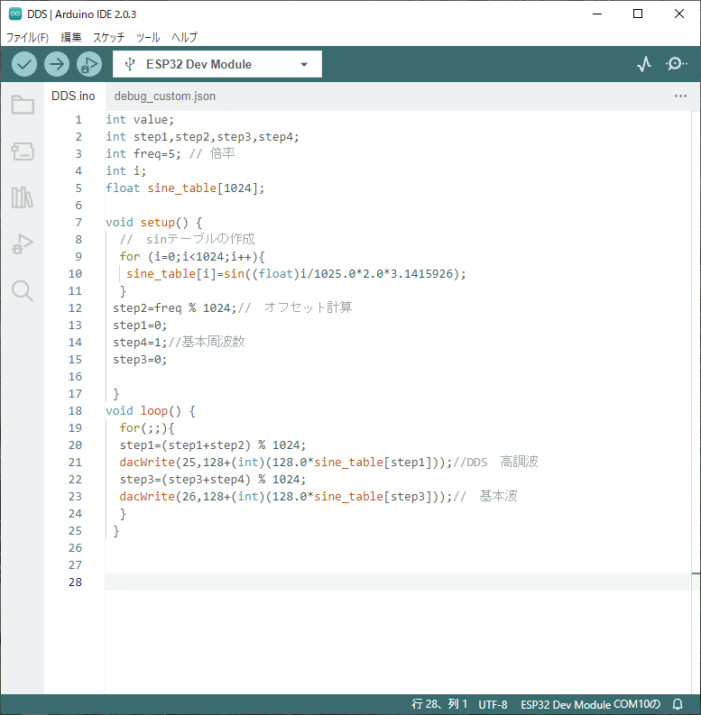Upload sketch with the arrow button

coord(57,64)
